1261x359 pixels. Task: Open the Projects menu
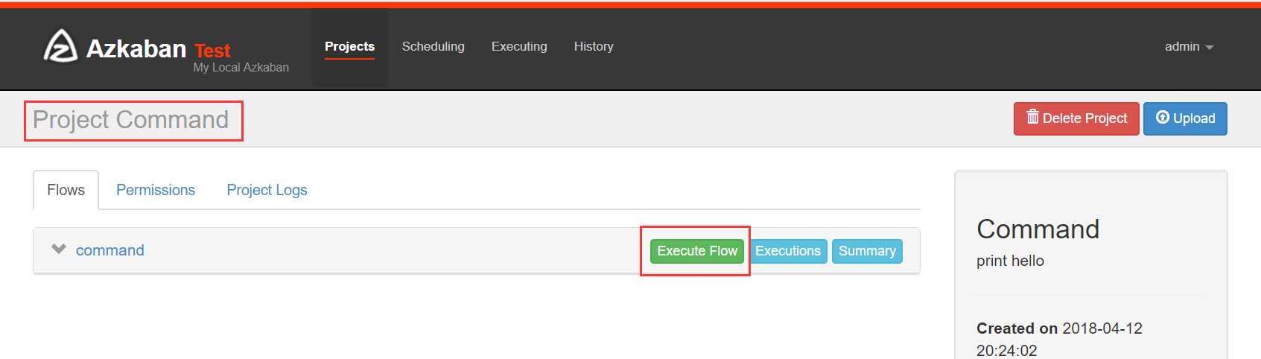[349, 46]
